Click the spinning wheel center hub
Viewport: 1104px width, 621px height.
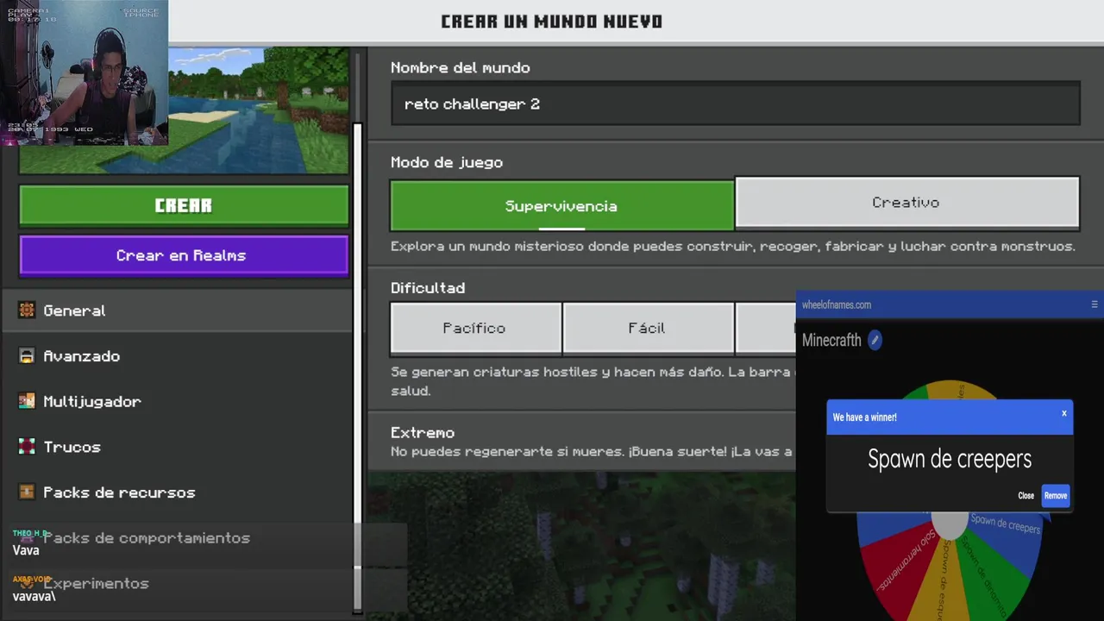950,524
